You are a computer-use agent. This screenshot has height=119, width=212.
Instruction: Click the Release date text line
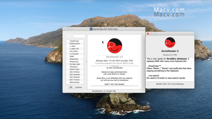(x=114, y=61)
